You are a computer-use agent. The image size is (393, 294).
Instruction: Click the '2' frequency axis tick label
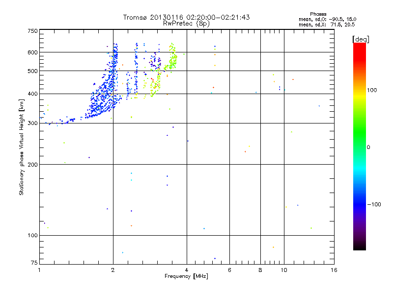[x=113, y=270]
